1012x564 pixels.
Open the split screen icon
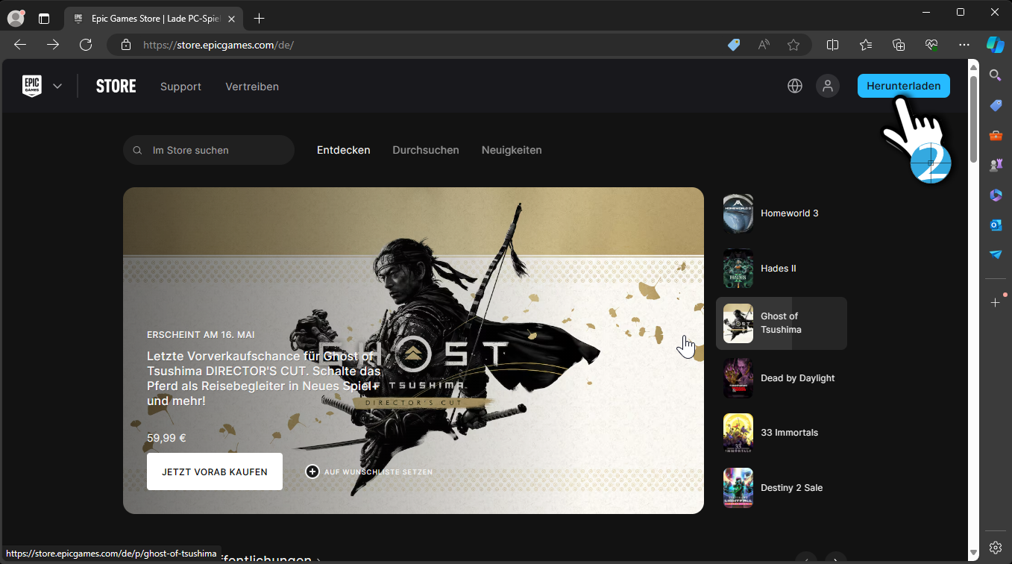tap(833, 45)
